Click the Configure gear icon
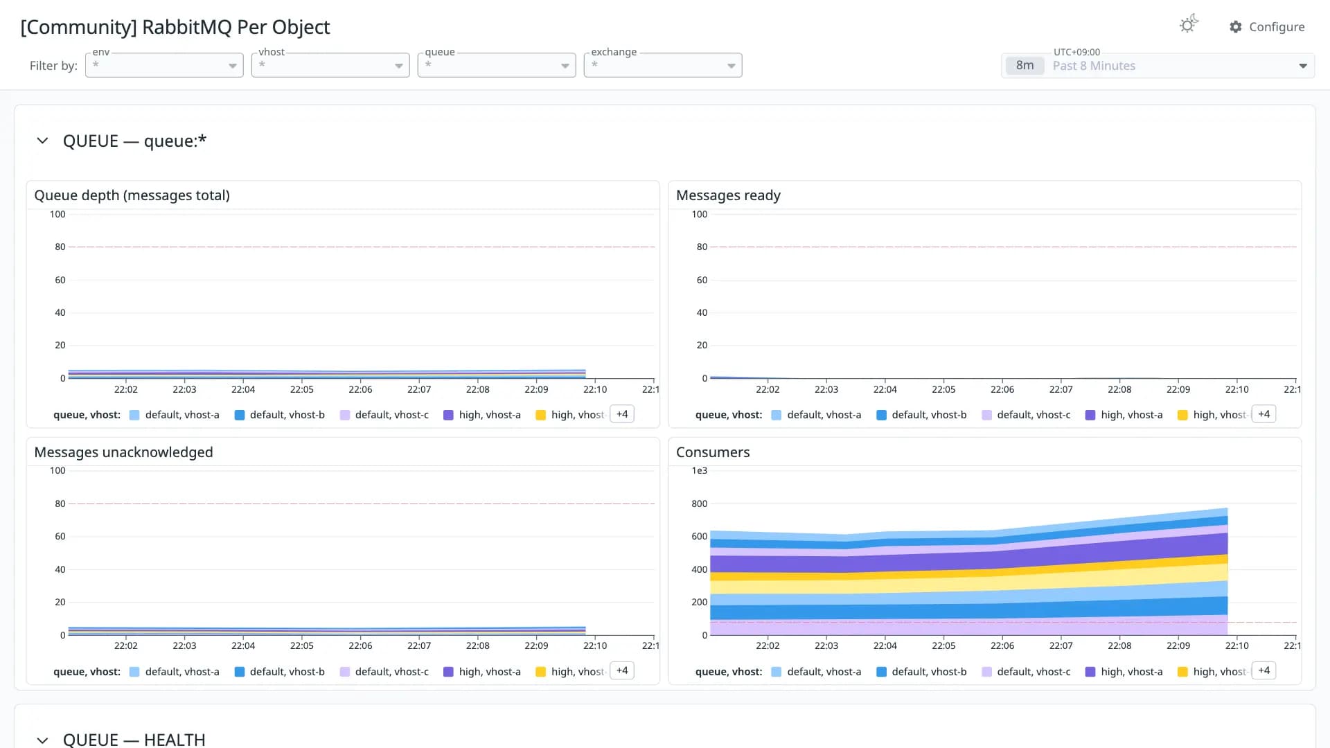The height and width of the screenshot is (748, 1330). coord(1236,27)
